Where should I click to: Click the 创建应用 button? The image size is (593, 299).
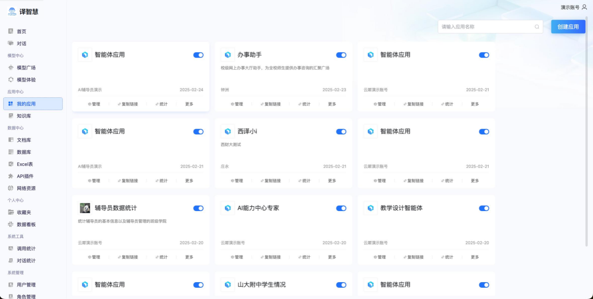568,27
